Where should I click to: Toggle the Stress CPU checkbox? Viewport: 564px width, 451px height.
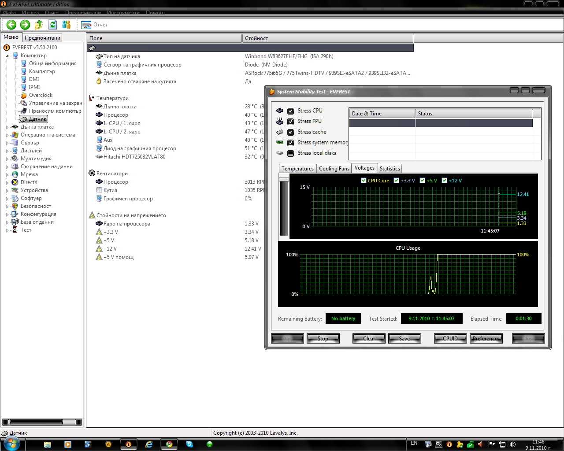click(291, 111)
